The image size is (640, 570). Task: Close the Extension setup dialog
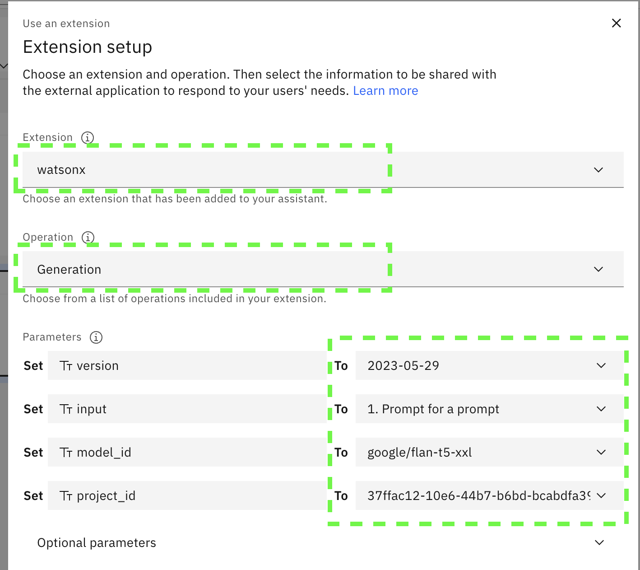(x=616, y=23)
